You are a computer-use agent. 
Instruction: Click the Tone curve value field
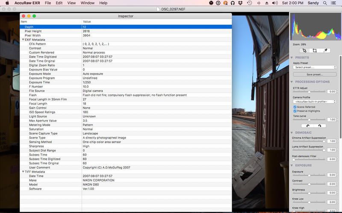tap(332, 120)
